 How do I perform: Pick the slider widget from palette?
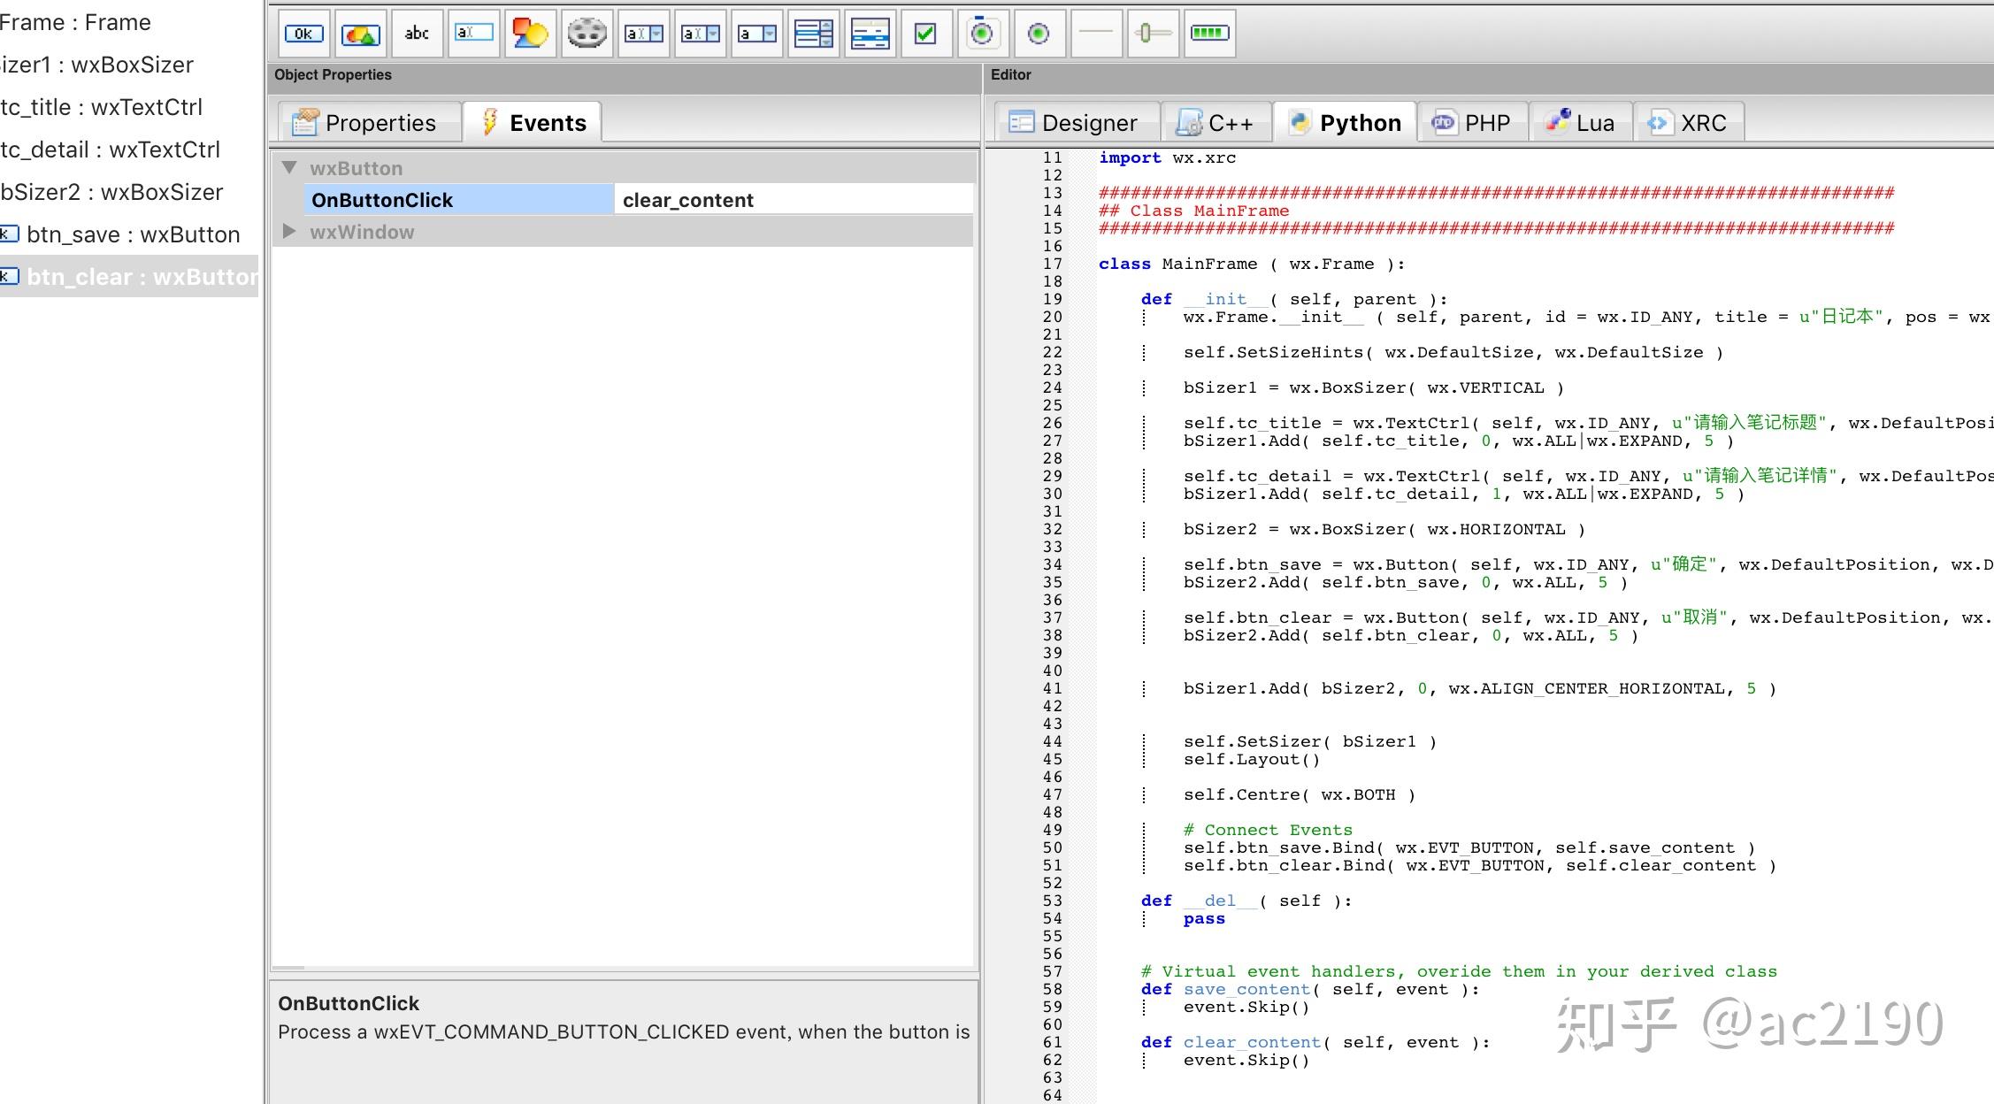point(1153,34)
